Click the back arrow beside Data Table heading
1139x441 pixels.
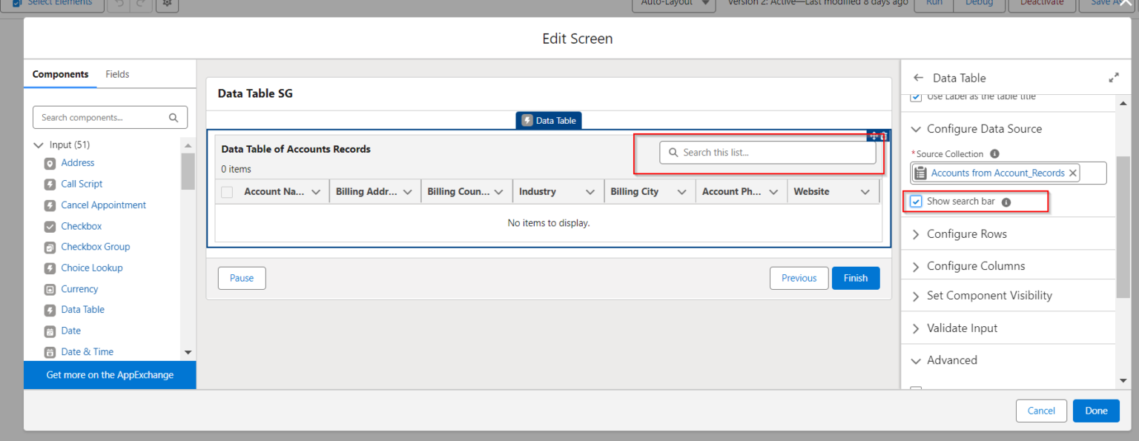[919, 78]
